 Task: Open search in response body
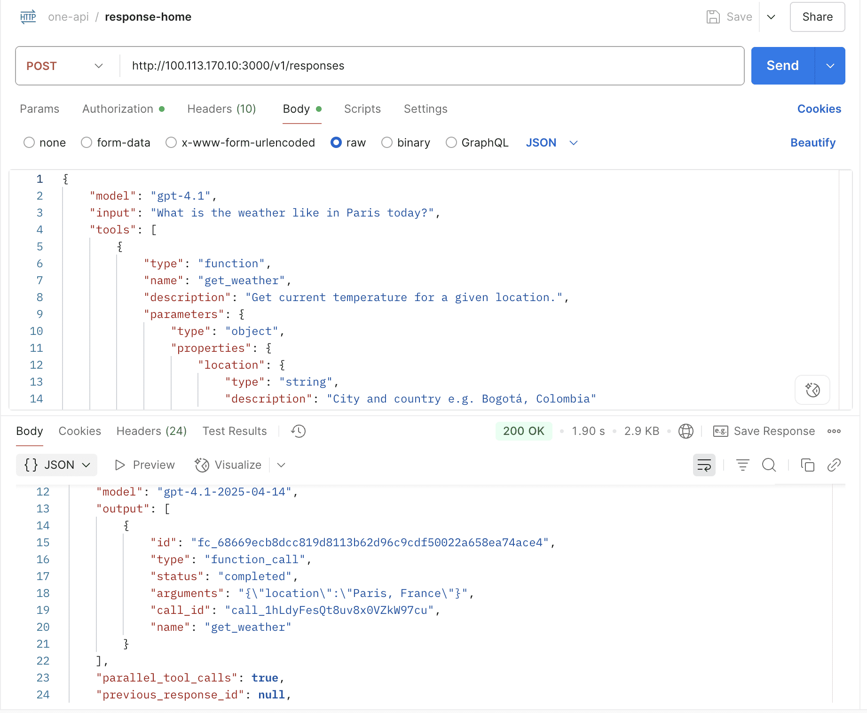pos(769,465)
